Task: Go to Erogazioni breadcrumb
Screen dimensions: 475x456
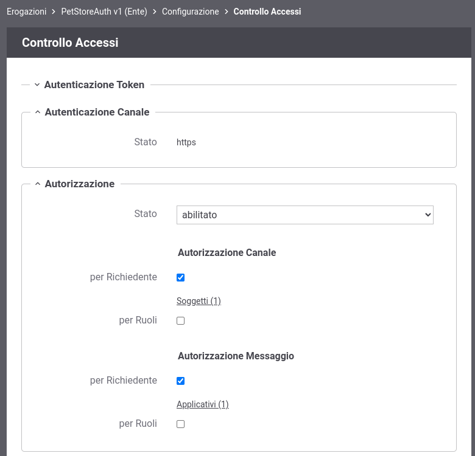Action: [27, 12]
